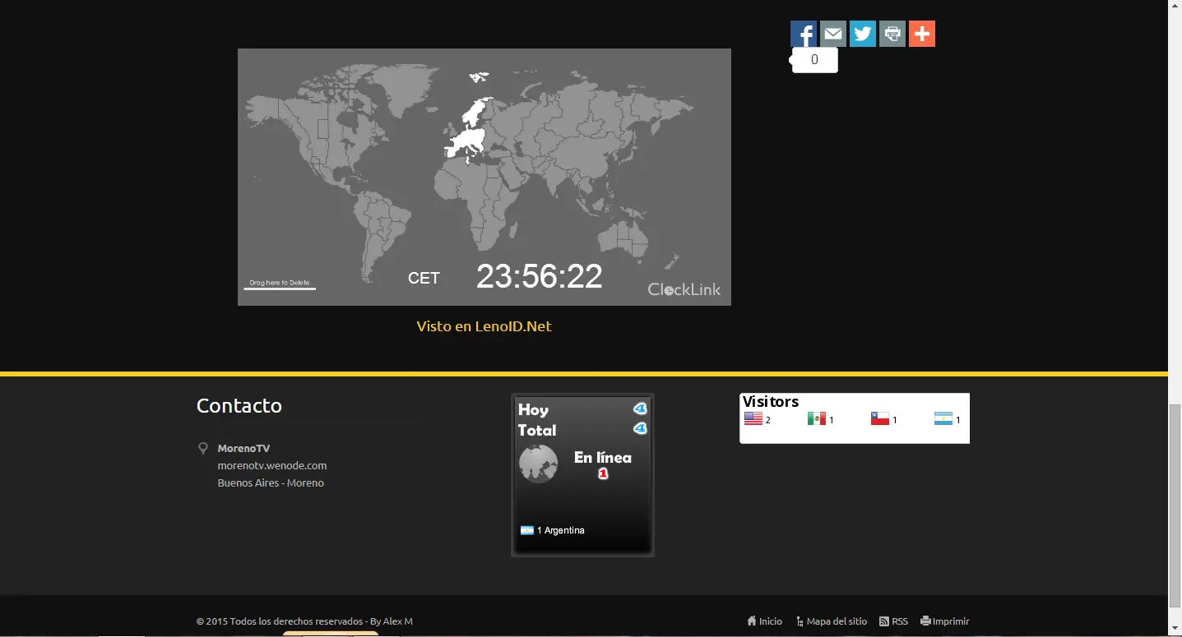Screen dimensions: 1182x637
Task: Share page on Facebook icon
Action: point(804,34)
